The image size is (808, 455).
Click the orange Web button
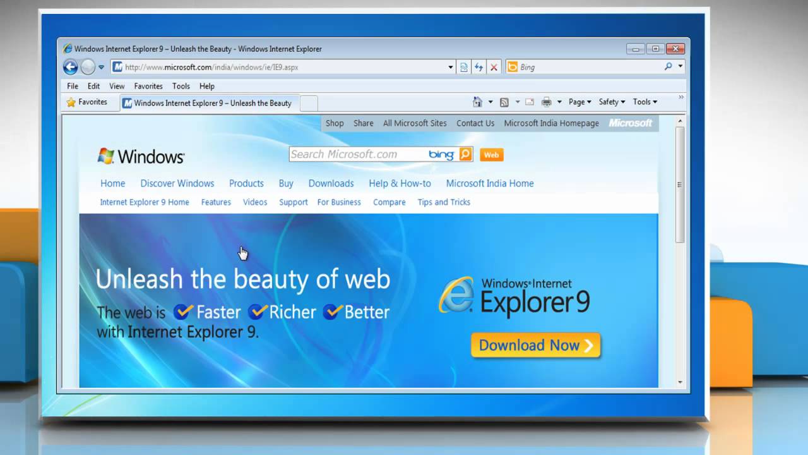point(492,155)
